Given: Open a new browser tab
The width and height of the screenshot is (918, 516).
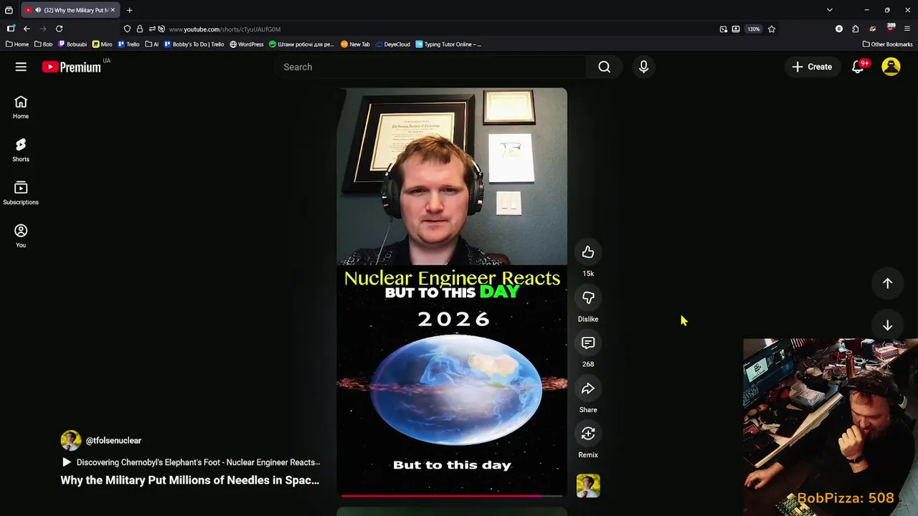Looking at the screenshot, I should point(130,10).
